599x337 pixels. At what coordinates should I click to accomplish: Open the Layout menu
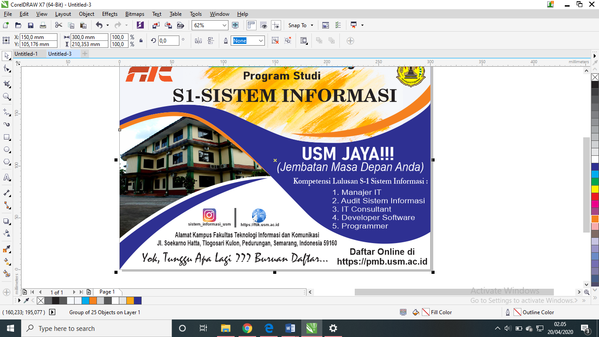pyautogui.click(x=63, y=14)
